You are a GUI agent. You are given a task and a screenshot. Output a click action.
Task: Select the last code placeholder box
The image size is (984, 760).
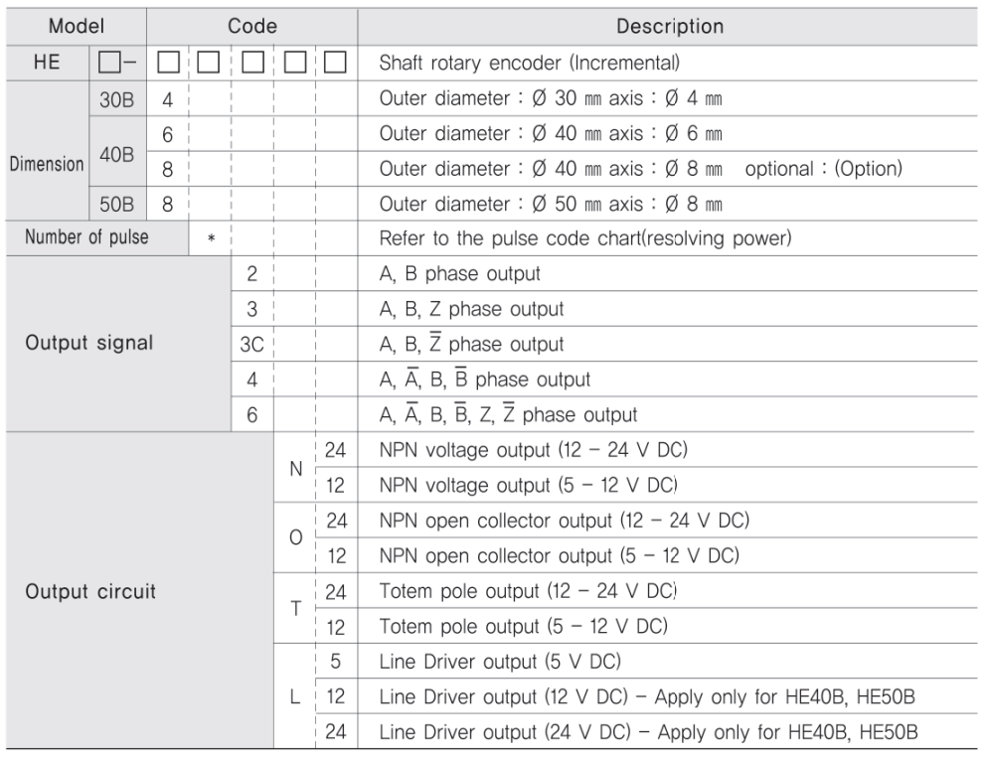click(335, 63)
